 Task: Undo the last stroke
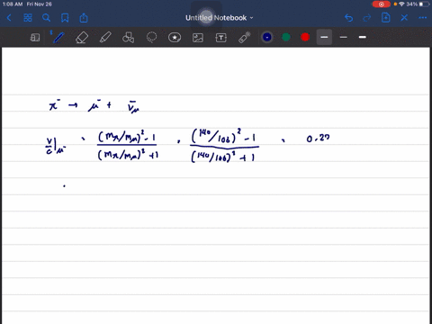[x=348, y=18]
